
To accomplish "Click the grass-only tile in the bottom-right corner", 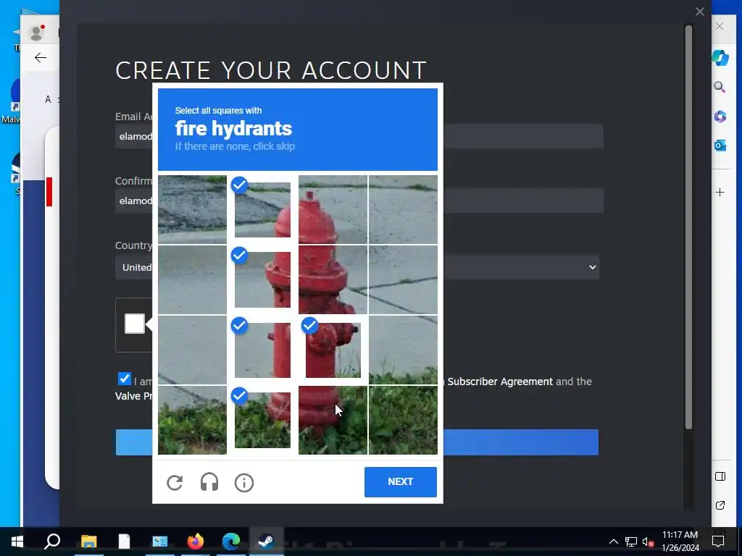I will pos(403,421).
